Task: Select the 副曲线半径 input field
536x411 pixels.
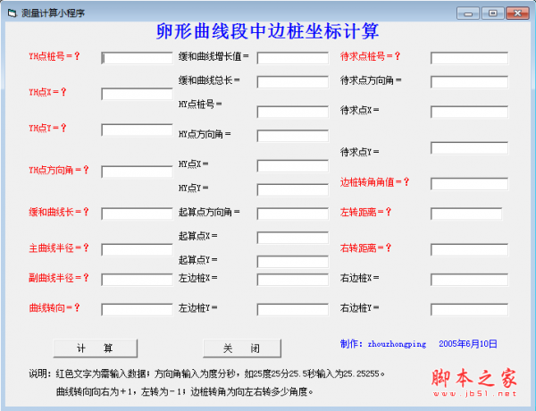Action: pyautogui.click(x=137, y=280)
